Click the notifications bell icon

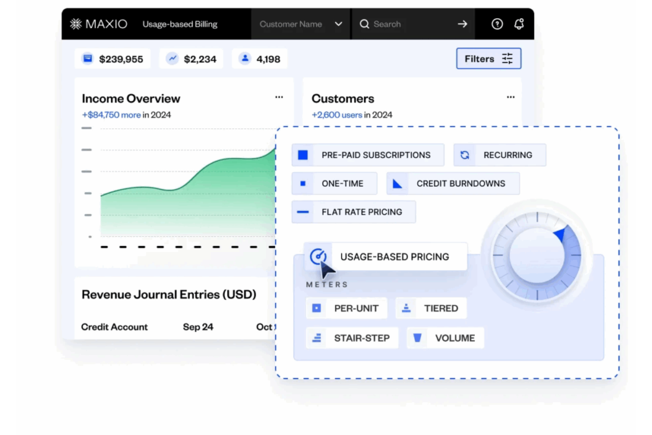click(x=519, y=24)
